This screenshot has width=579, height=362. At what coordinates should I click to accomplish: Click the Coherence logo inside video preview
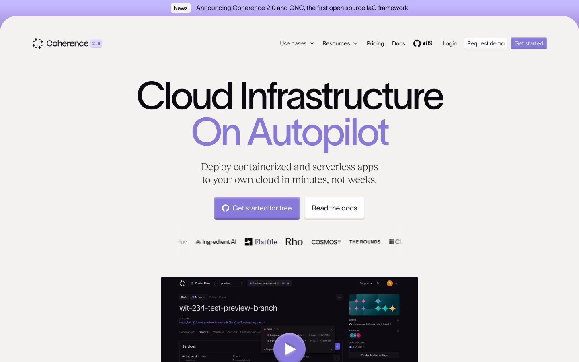[x=182, y=283]
